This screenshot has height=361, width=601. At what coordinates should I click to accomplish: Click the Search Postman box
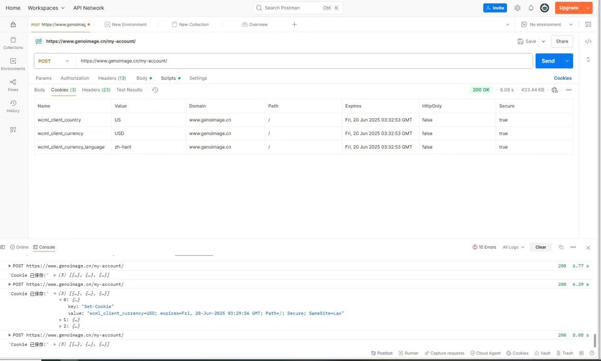click(x=297, y=8)
